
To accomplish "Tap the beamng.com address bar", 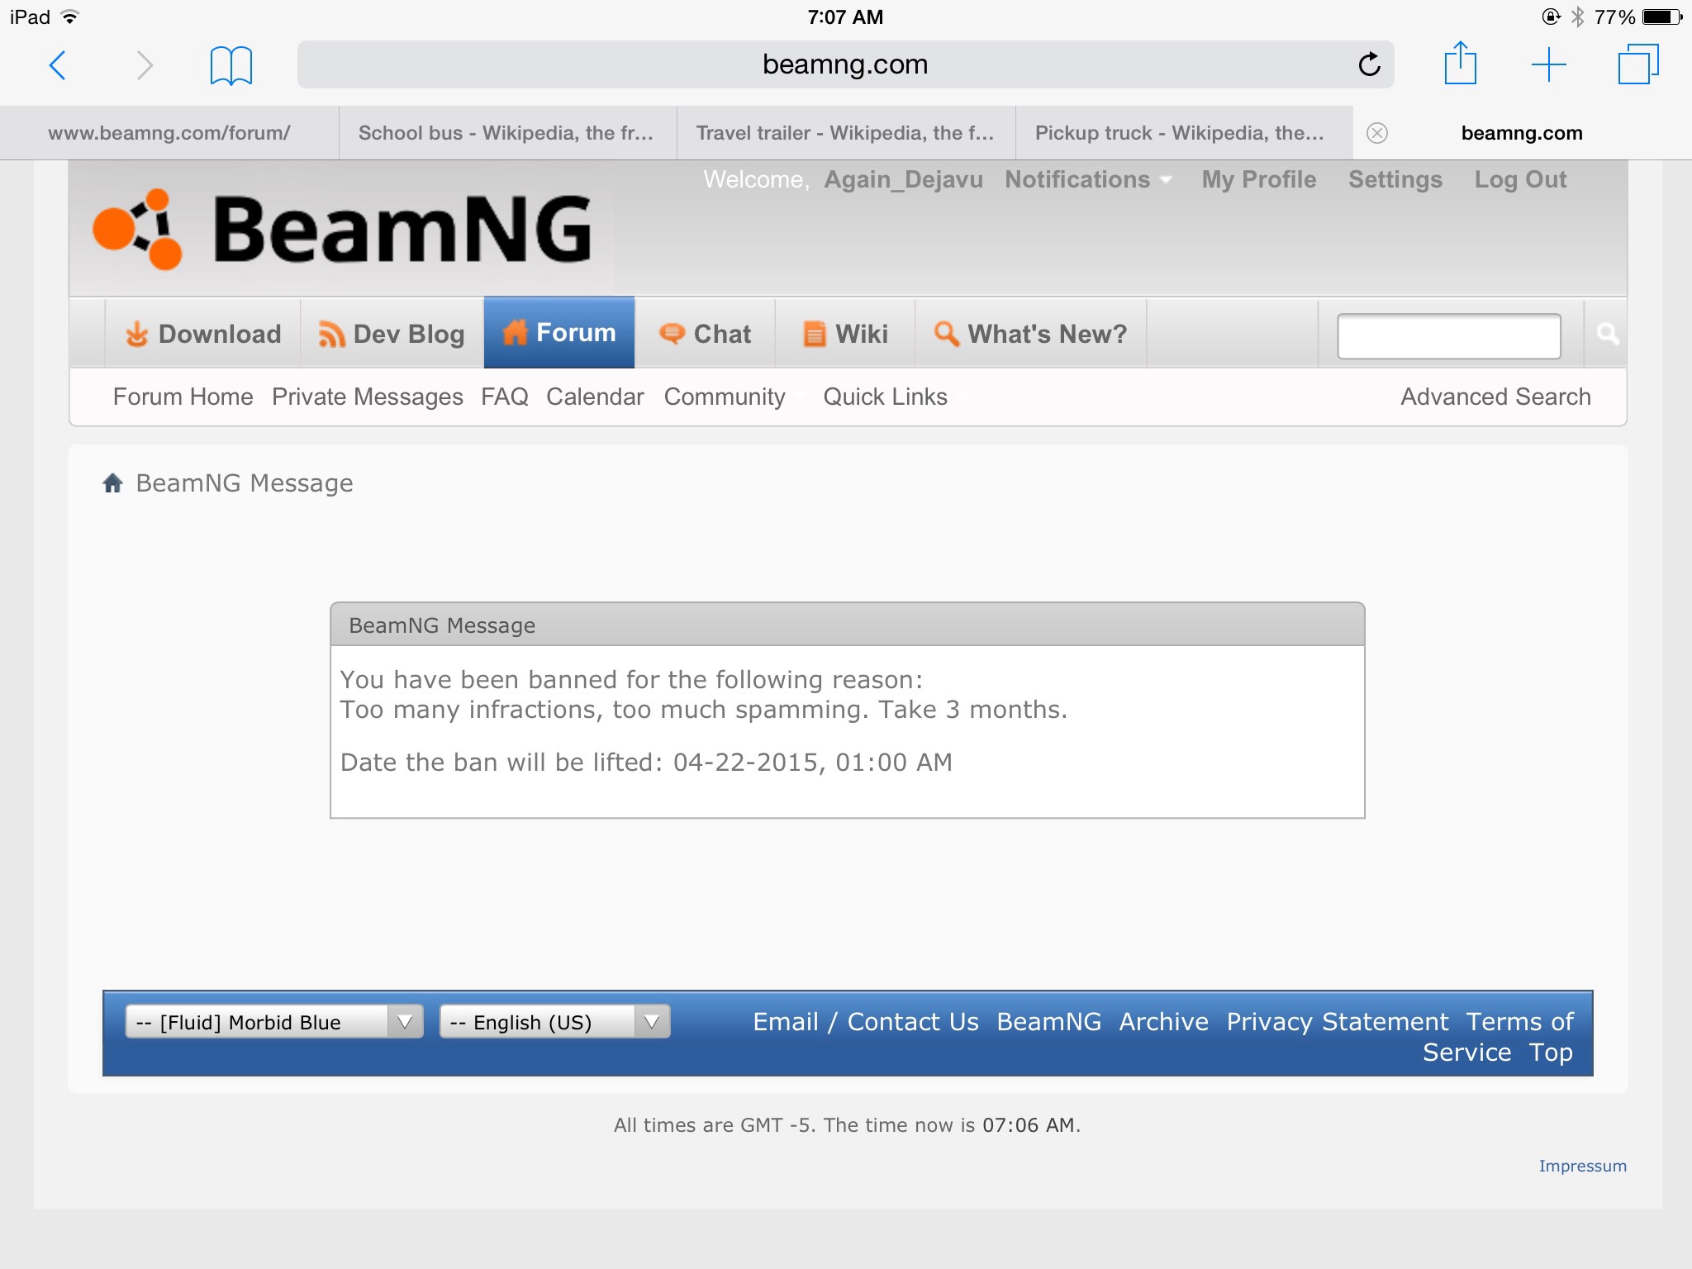I will [845, 64].
